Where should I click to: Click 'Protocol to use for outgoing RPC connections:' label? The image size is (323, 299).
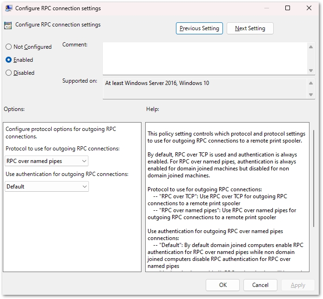coord(62,149)
